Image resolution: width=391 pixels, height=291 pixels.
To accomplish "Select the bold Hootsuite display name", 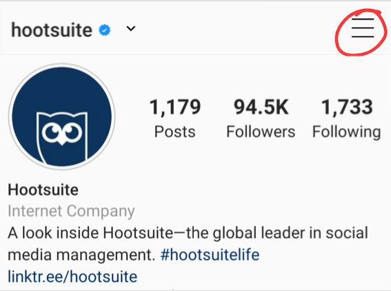I will [x=43, y=190].
